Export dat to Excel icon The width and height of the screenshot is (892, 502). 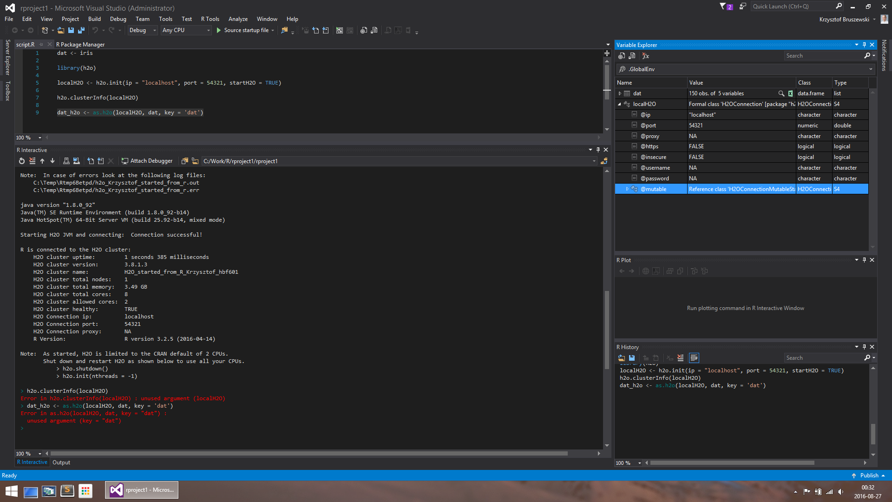point(790,93)
